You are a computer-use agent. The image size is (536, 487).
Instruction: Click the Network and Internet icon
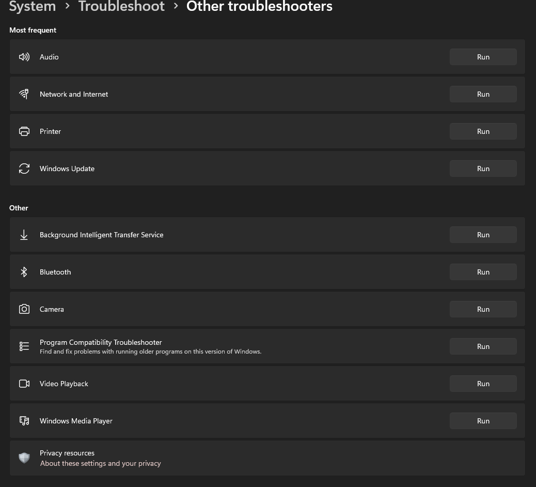coord(24,94)
